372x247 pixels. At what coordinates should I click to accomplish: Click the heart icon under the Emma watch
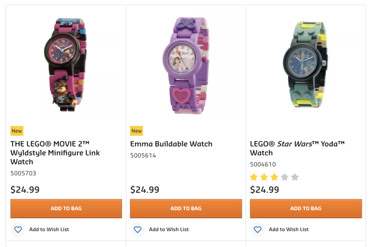(137, 230)
